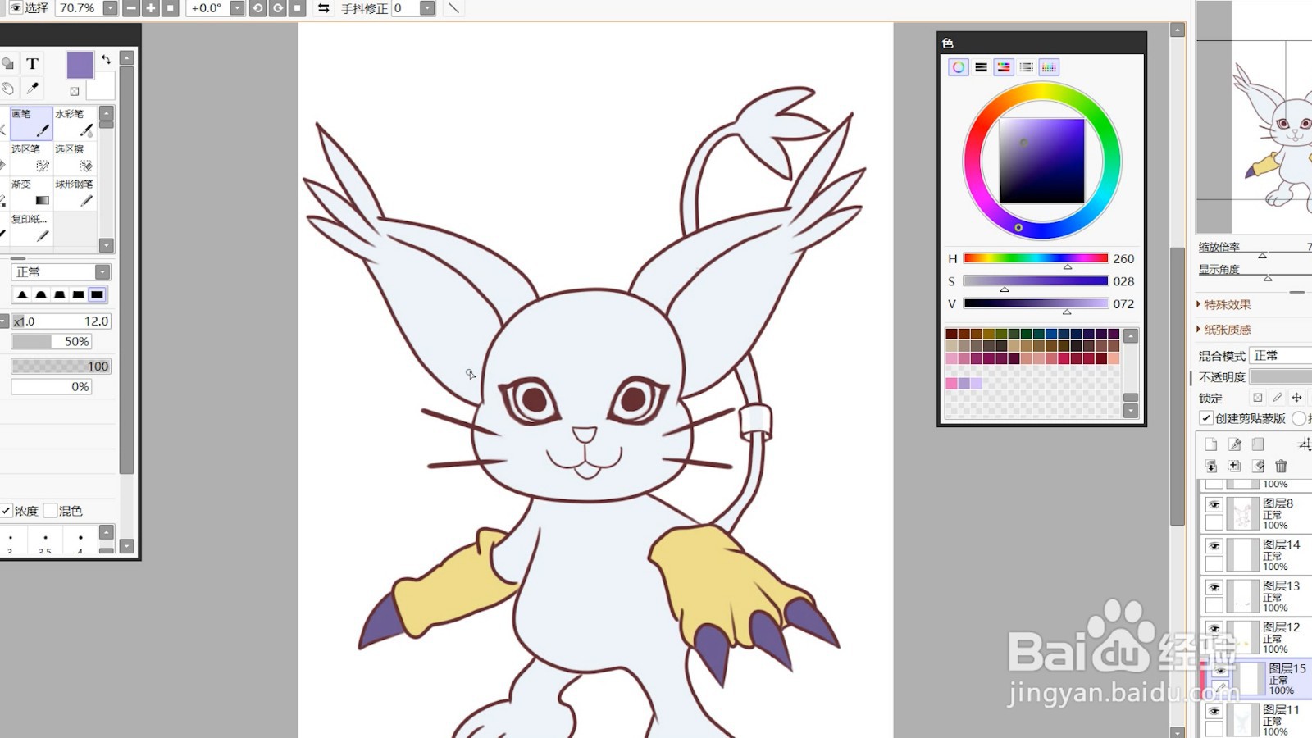Select the 复印纸 brush tool
Screen dimensions: 1312x738
point(31,229)
